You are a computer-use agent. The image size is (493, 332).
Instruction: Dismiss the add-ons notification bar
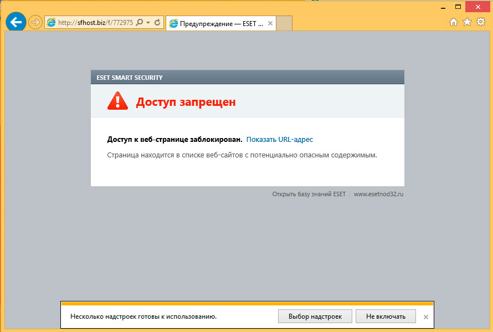coord(426,317)
